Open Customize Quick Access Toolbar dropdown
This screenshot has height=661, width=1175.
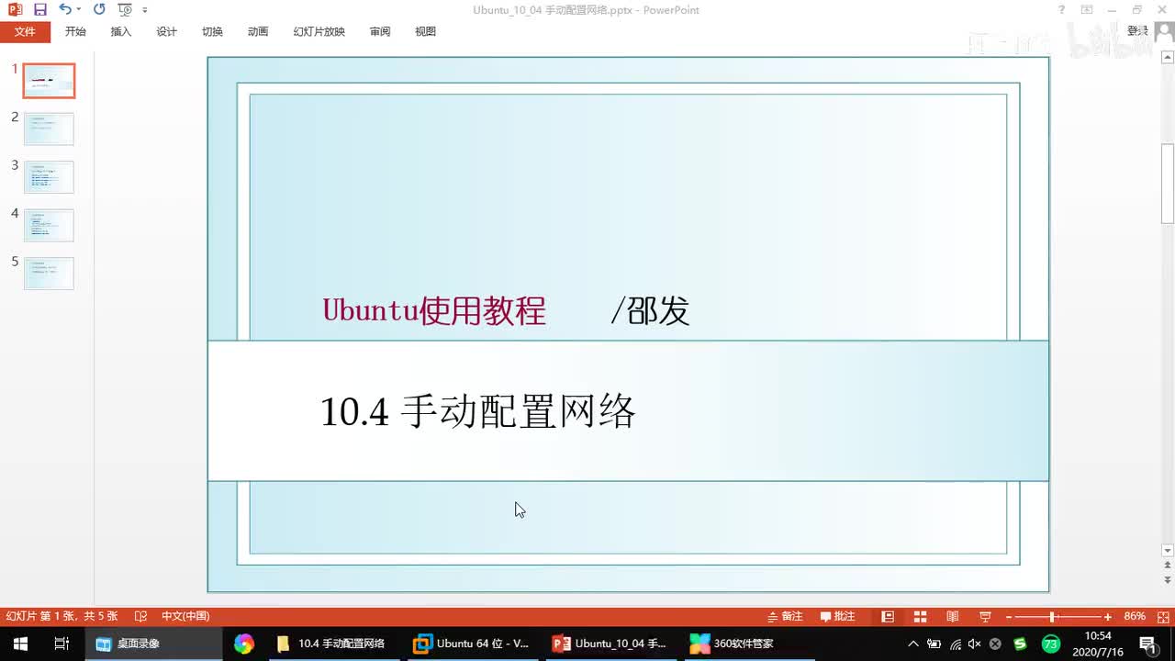click(145, 11)
